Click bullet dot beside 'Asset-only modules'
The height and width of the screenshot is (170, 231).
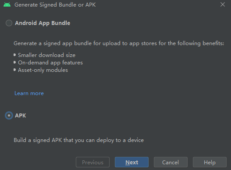point(14,70)
